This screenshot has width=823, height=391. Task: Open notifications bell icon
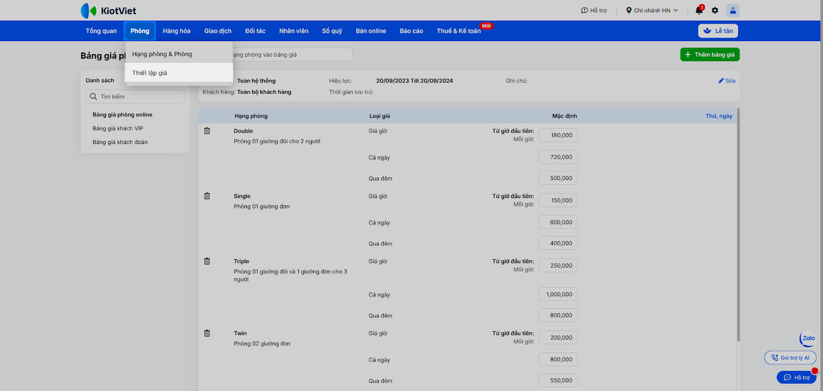point(699,10)
